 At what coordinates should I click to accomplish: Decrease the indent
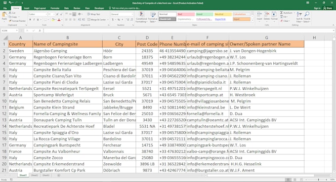point(80,20)
